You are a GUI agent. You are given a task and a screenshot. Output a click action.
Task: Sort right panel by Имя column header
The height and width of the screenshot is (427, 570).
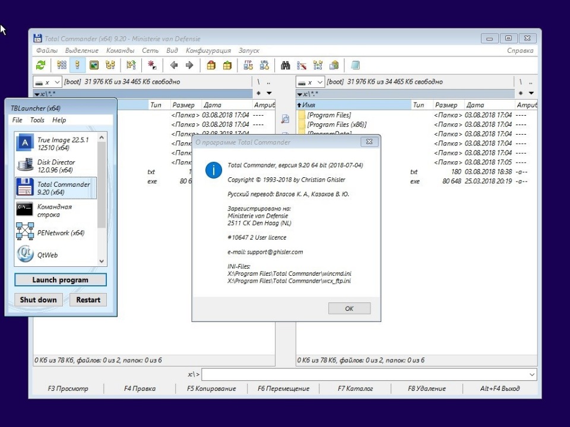[353, 105]
